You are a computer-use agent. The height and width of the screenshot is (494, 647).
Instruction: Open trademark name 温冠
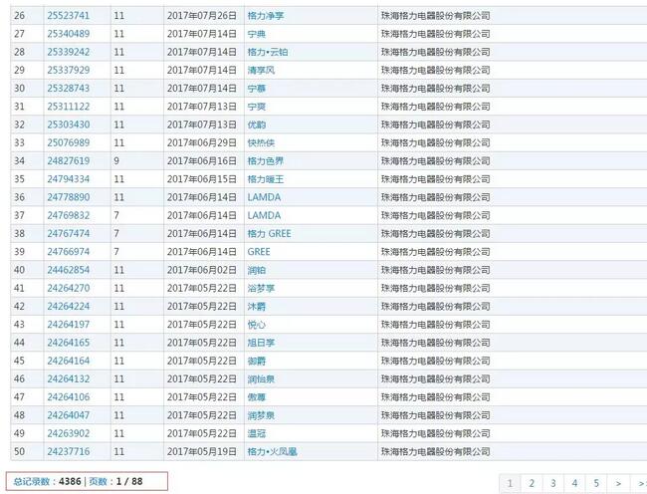(x=256, y=433)
